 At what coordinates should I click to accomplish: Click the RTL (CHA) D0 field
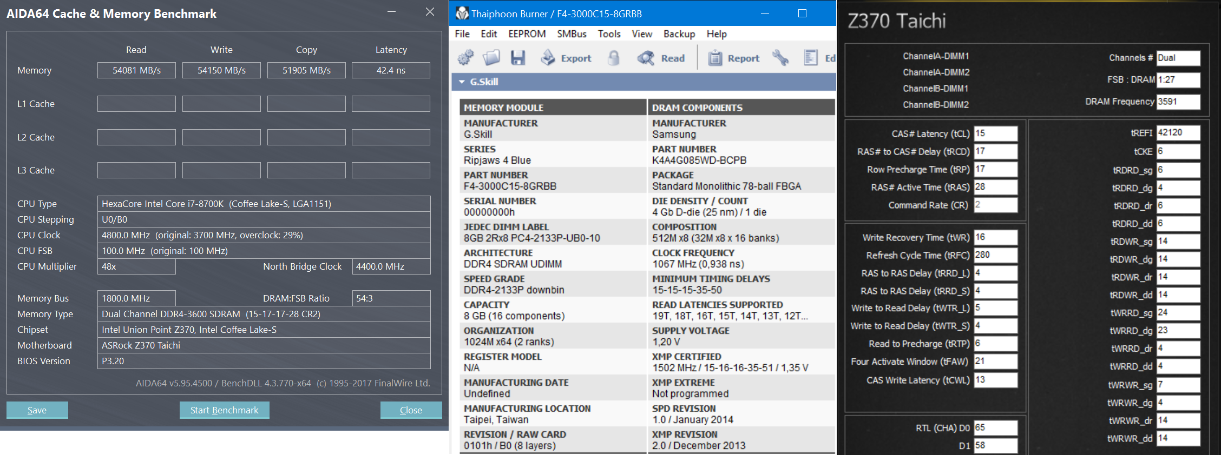996,428
